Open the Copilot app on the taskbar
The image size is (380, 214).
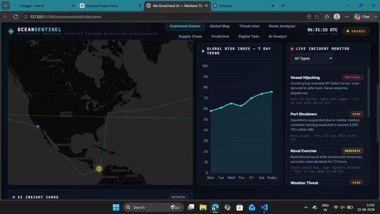(227, 207)
